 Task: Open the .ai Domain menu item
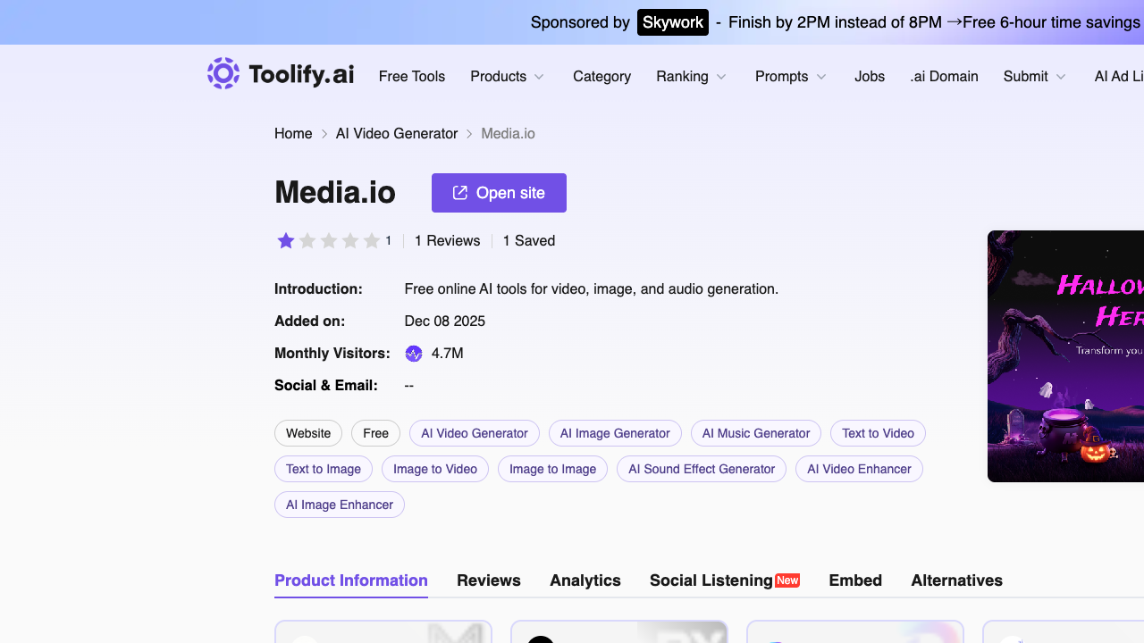[x=944, y=77]
